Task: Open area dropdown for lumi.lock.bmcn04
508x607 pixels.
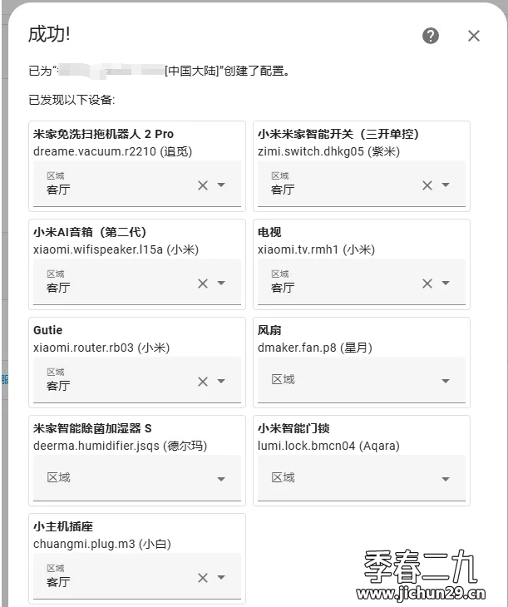Action: coord(446,479)
